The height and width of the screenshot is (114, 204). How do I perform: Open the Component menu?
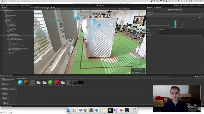[31, 1]
